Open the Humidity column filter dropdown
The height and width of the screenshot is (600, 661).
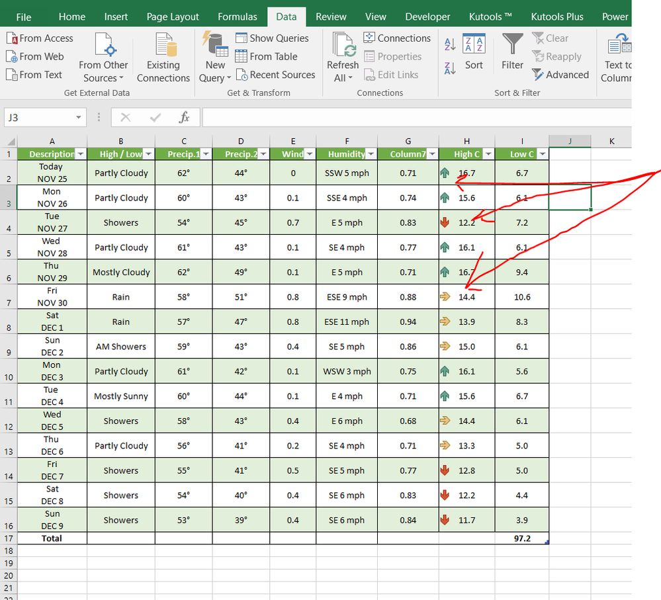click(x=371, y=154)
